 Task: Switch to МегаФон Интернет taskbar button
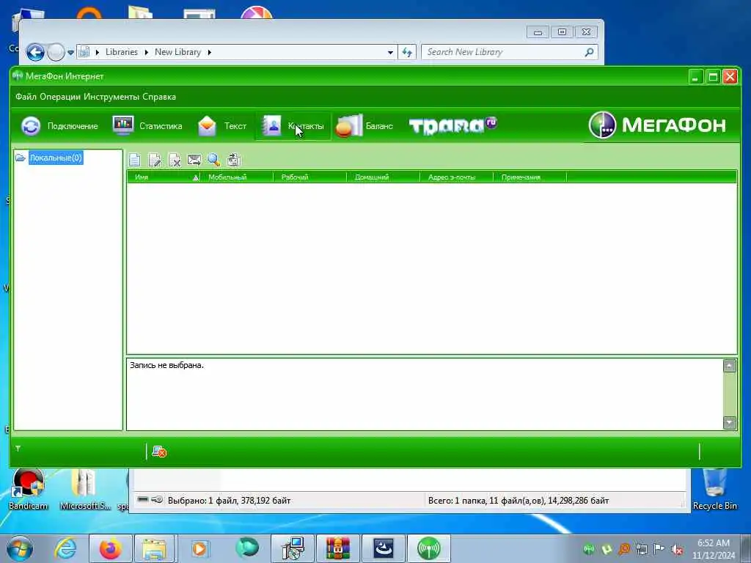tap(428, 548)
